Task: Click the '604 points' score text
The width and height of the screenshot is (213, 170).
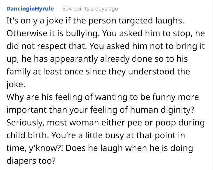Action: [75, 9]
